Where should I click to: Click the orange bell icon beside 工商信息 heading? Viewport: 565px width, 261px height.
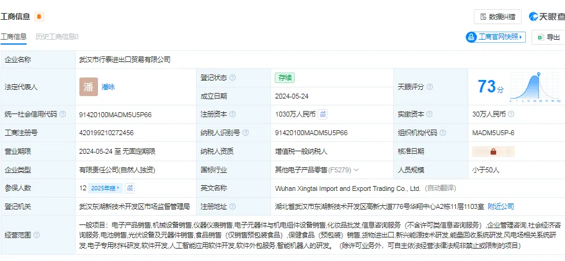pyautogui.click(x=39, y=17)
